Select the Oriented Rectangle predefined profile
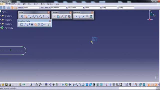 tap(25, 24)
